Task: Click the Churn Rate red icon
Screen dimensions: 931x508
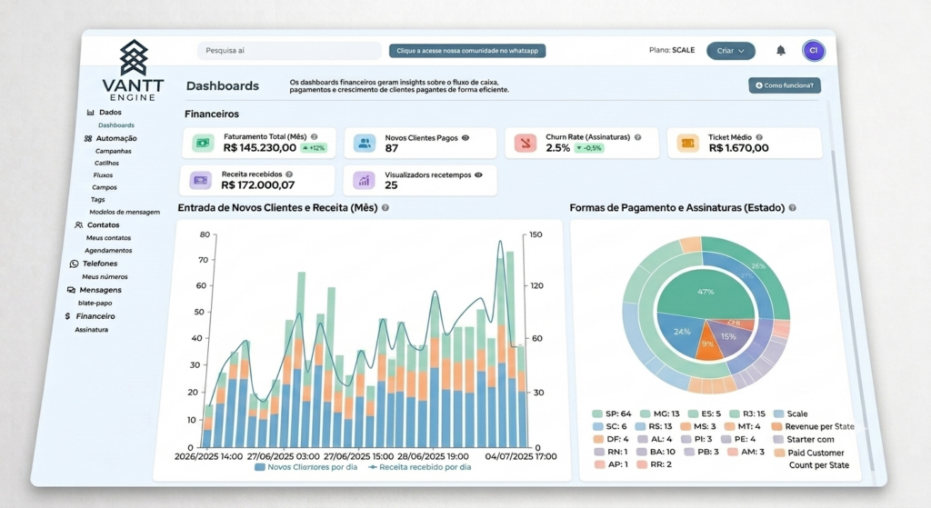Action: pyautogui.click(x=526, y=143)
